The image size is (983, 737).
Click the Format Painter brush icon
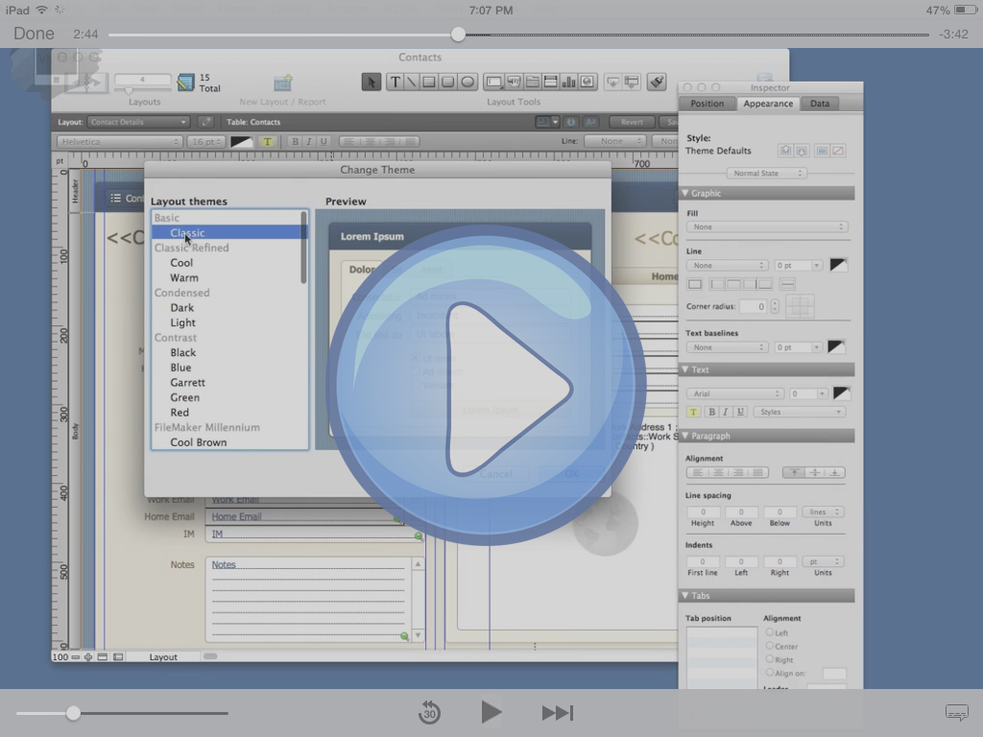(x=657, y=83)
